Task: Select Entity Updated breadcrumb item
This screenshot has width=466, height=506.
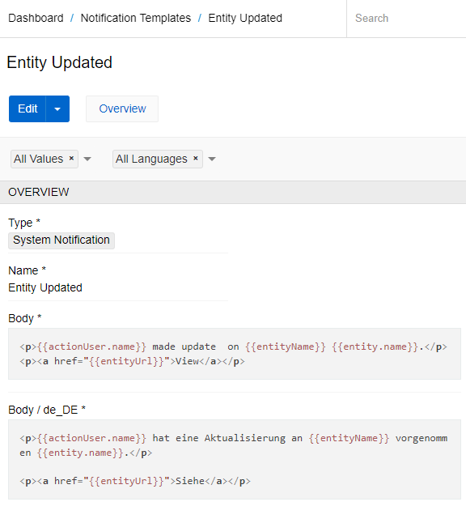Action: point(245,18)
